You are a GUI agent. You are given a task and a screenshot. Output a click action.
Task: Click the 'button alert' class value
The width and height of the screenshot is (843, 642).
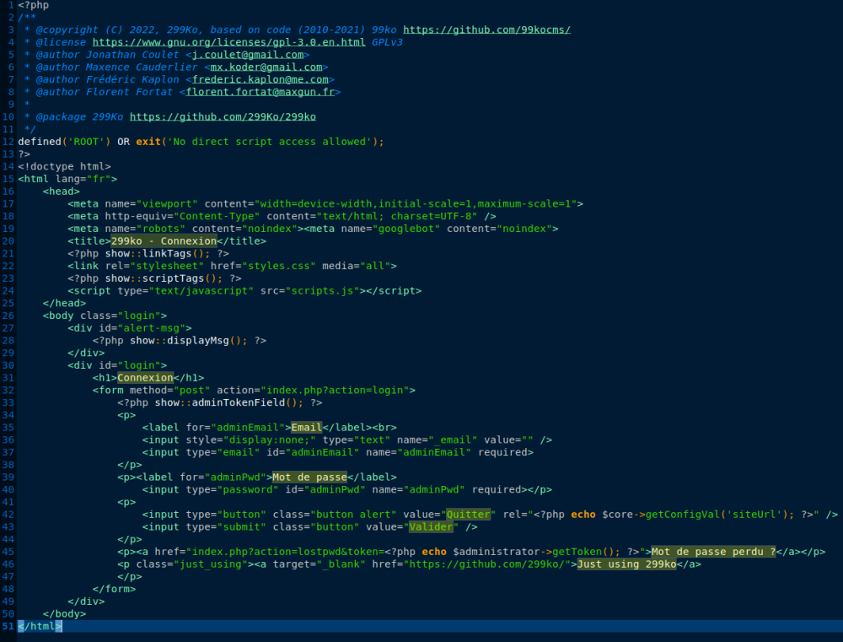(353, 515)
